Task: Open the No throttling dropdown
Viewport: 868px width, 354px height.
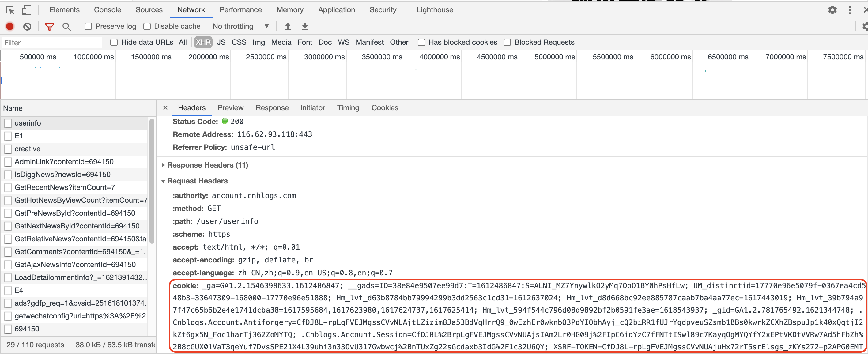Action: pos(240,26)
